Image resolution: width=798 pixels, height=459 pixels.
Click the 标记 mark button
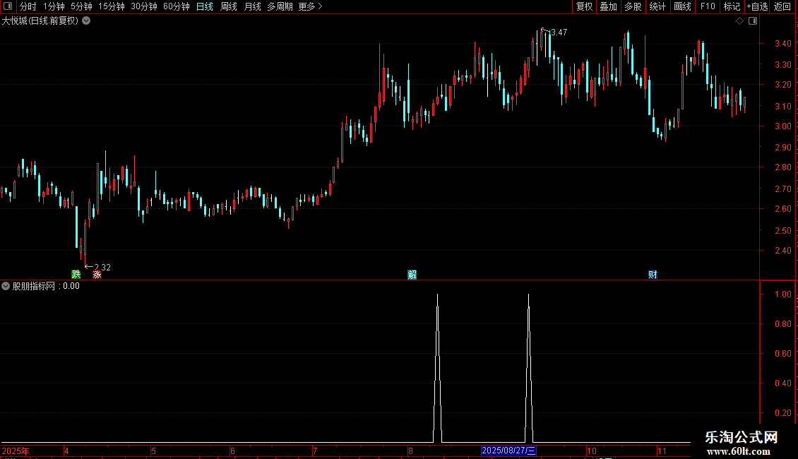pyautogui.click(x=732, y=6)
